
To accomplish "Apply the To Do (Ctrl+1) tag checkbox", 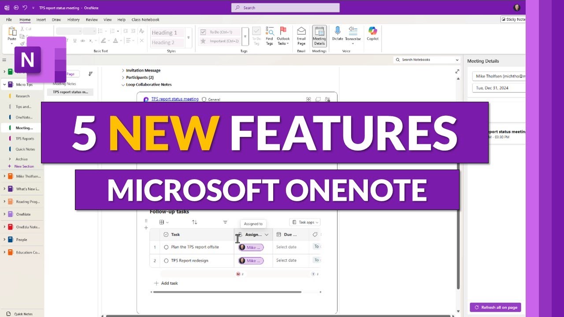I will coord(203,32).
